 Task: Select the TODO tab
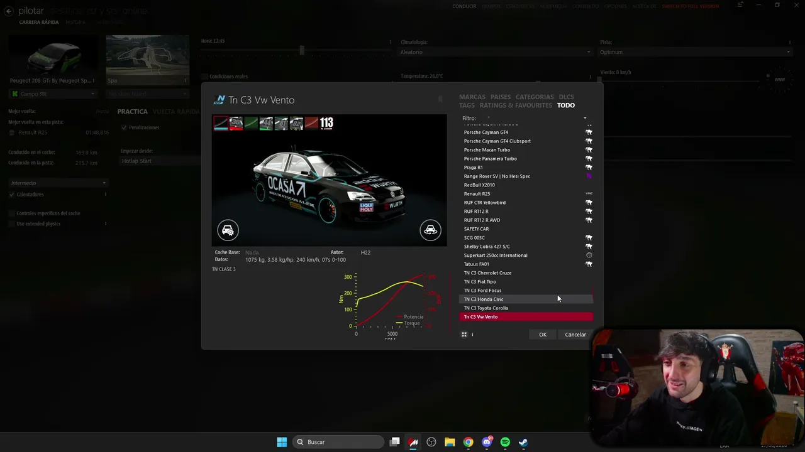click(566, 105)
